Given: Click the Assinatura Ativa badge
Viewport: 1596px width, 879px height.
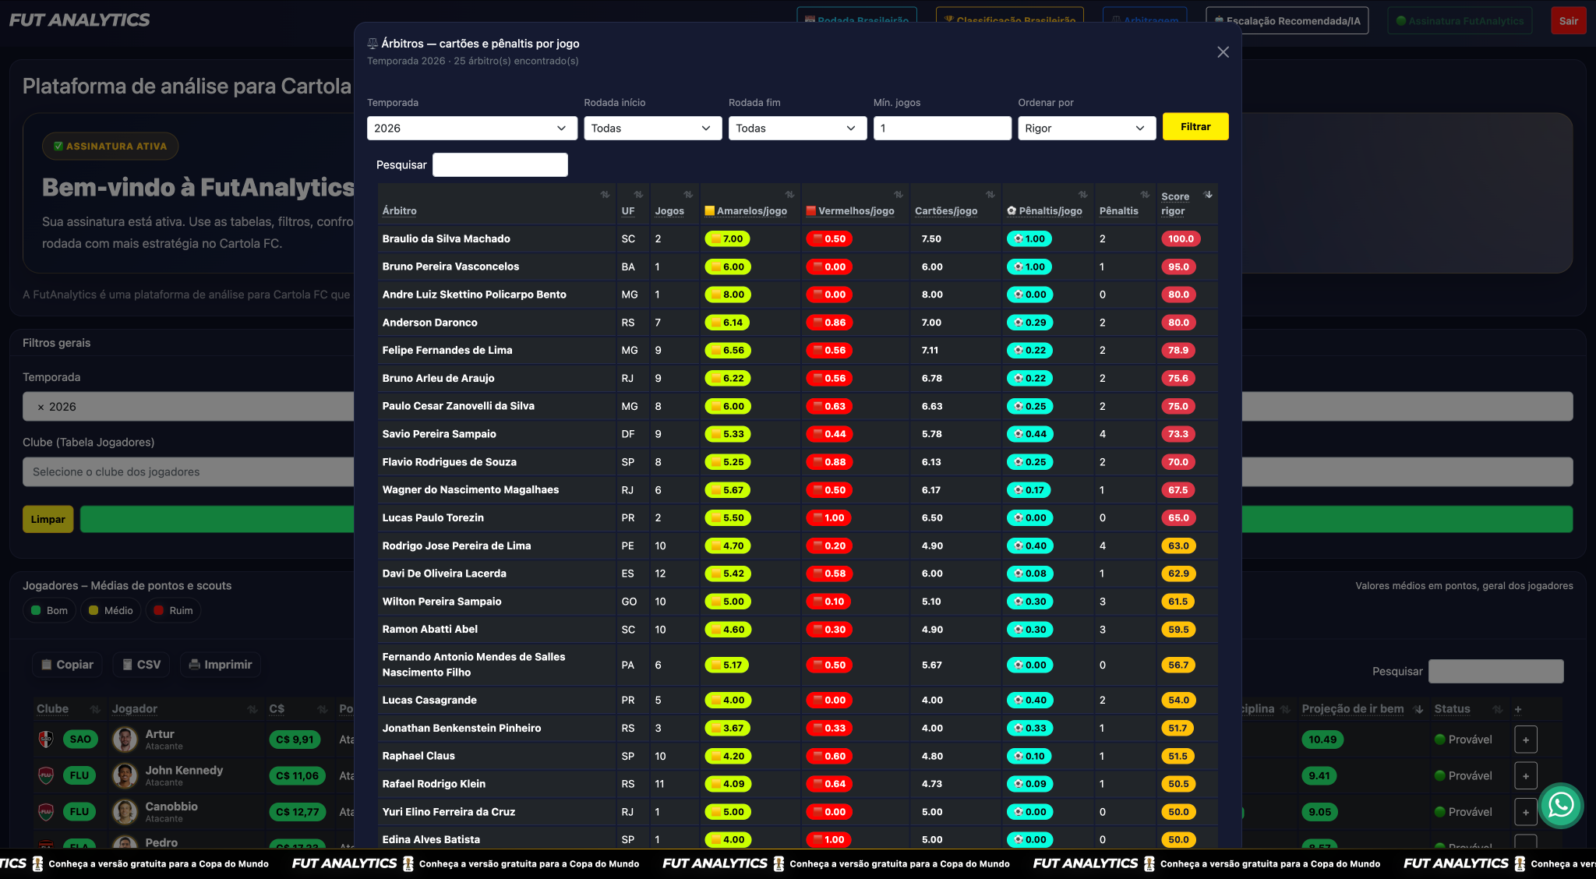Looking at the screenshot, I should (110, 146).
